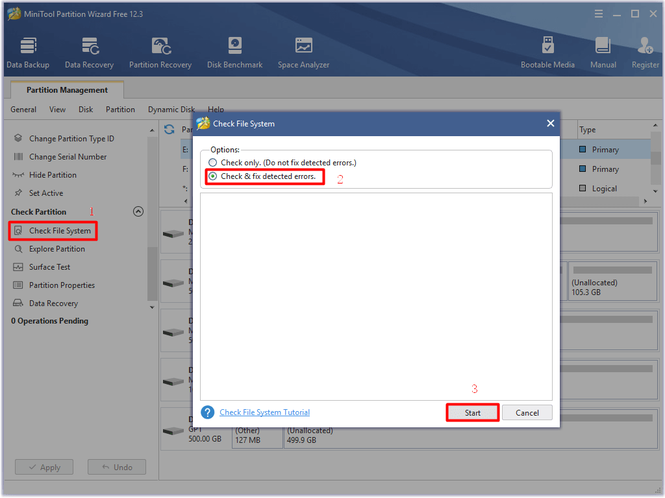Click the 0 Operations Pending label
The image size is (665, 498).
tap(49, 321)
